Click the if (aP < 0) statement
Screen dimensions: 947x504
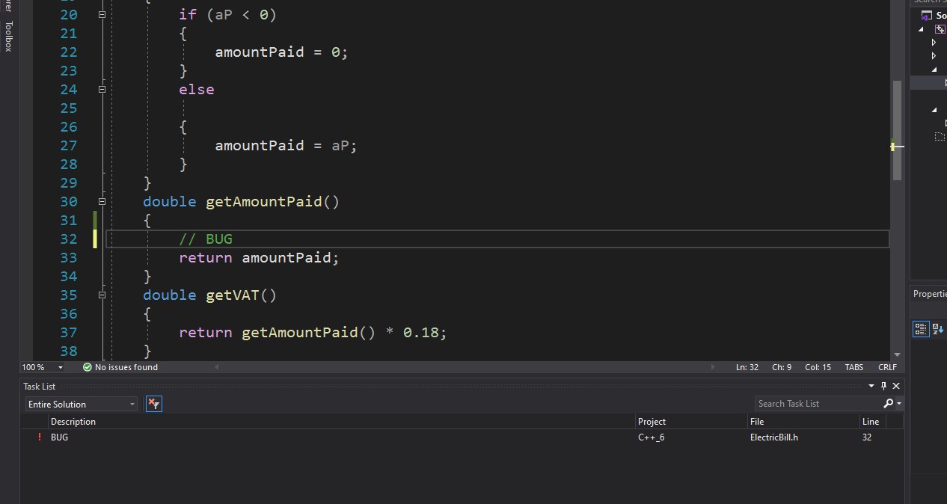coord(228,14)
